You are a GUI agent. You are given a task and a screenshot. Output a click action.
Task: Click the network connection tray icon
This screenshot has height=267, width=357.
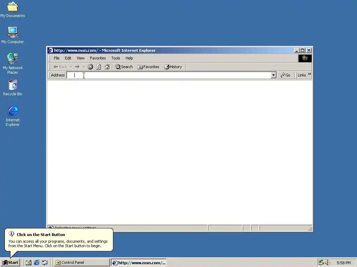(321, 262)
